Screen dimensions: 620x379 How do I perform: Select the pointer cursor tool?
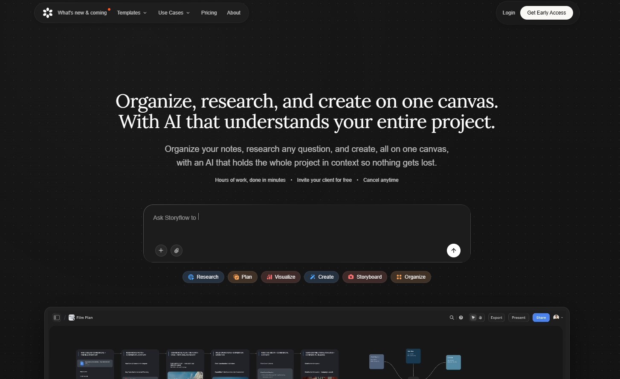click(x=473, y=318)
